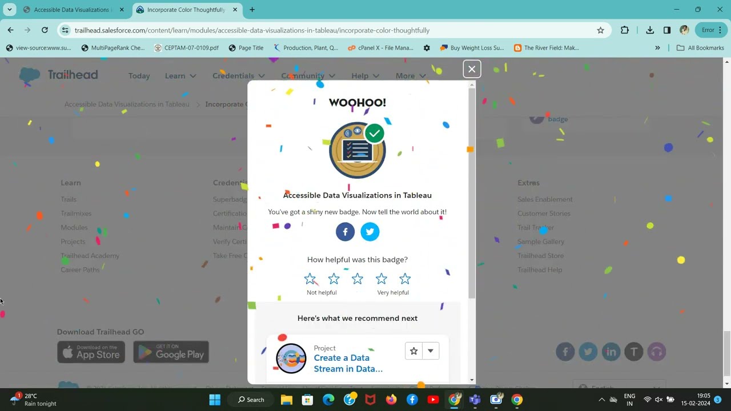This screenshot has height=411, width=731.
Task: Rate the badge three stars
Action: click(x=358, y=279)
